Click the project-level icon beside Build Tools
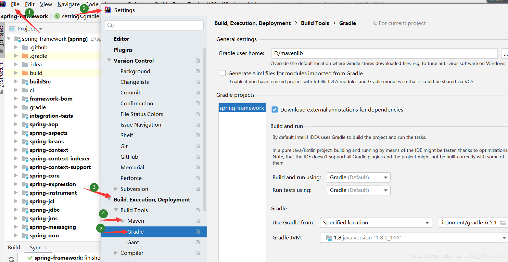The width and height of the screenshot is (508, 262). click(x=198, y=210)
